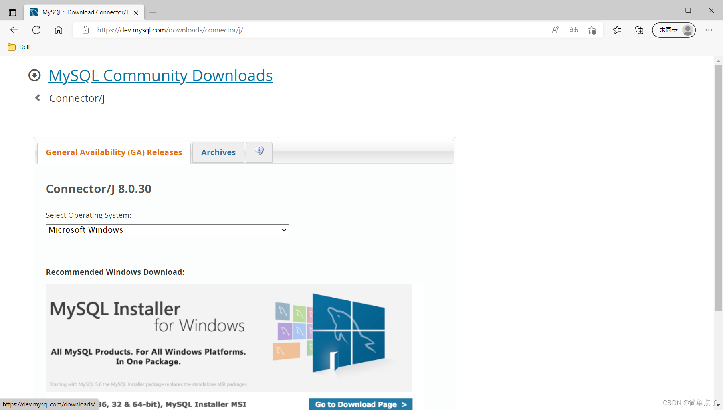Click the circular download arrow icon
This screenshot has width=723, height=410.
coord(34,75)
